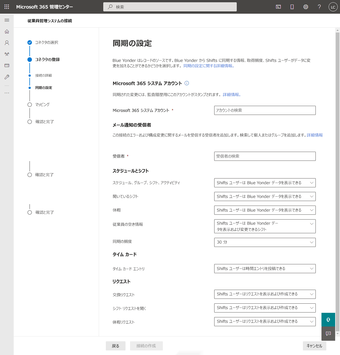Open link 同期の設定に関する詳細情報
340x355 pixels.
209,66
